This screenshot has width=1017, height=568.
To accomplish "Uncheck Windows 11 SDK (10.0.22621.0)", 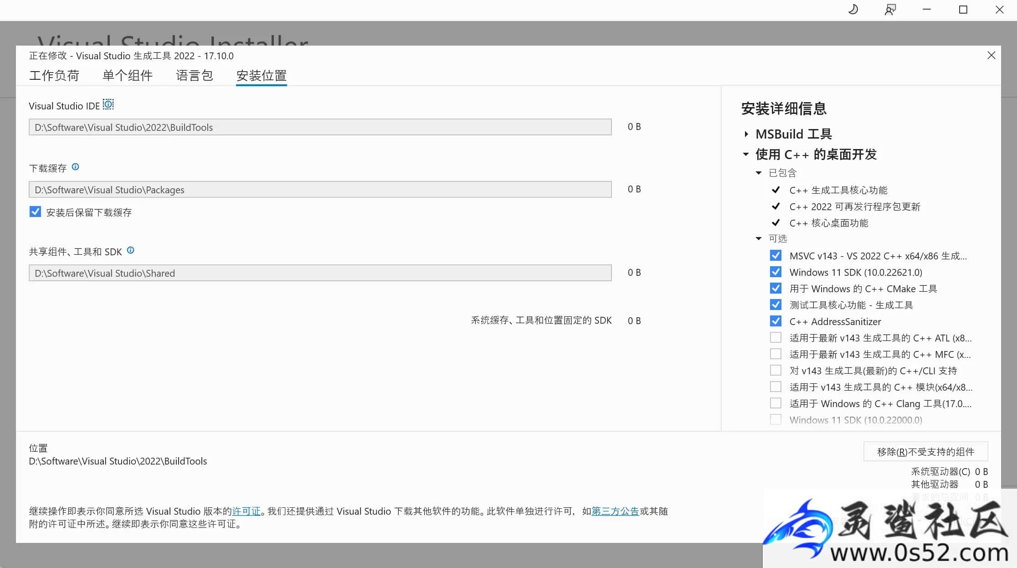I will [x=776, y=272].
